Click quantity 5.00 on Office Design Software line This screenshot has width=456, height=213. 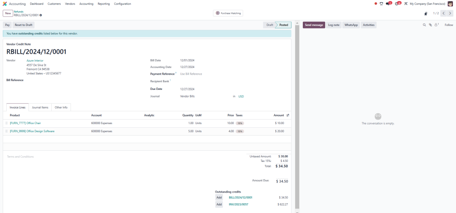pos(191,131)
